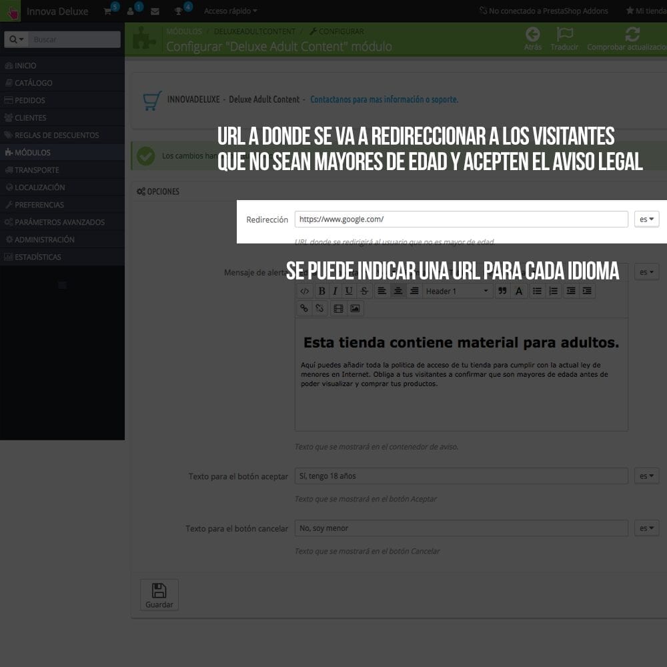Insert a video in the editor
The image size is (667, 667).
tap(339, 308)
